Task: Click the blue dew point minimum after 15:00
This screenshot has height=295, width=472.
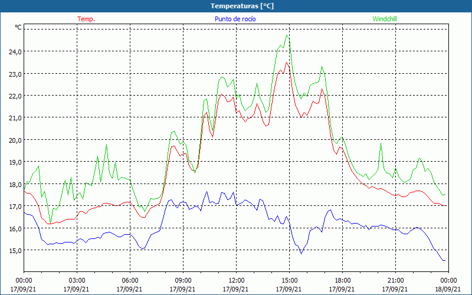Action: click(x=301, y=254)
